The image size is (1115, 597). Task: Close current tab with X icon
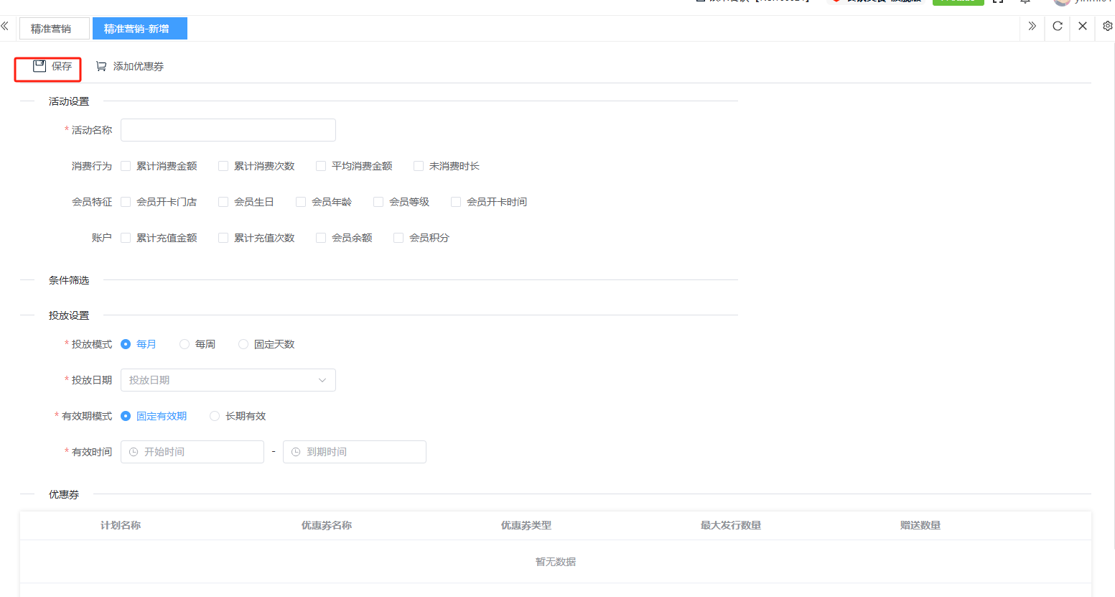point(1082,27)
